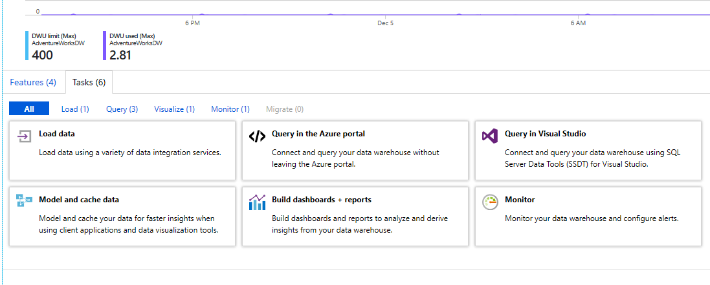Screen dimensions: 710x285
Task: Open Query in the Azure portal title
Action: 318,134
